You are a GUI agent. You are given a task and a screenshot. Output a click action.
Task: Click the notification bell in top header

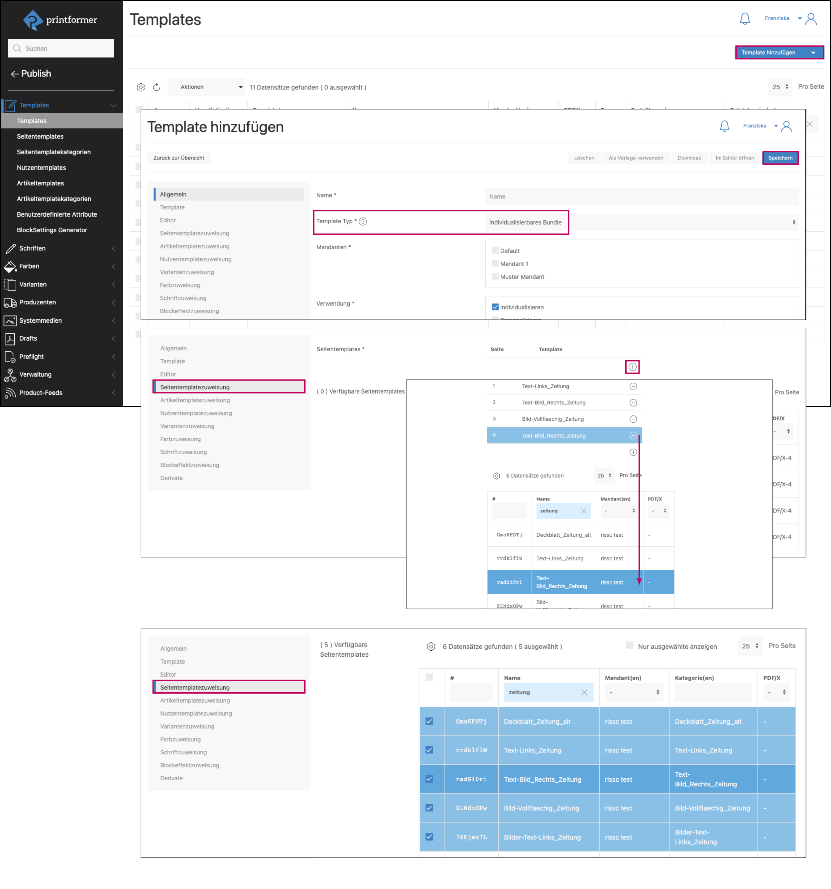[x=745, y=19]
